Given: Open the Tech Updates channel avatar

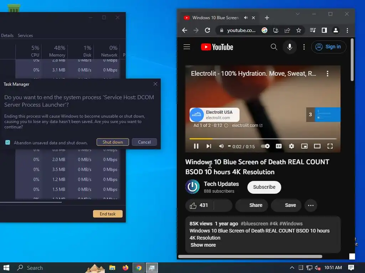Looking at the screenshot, I should (x=192, y=187).
